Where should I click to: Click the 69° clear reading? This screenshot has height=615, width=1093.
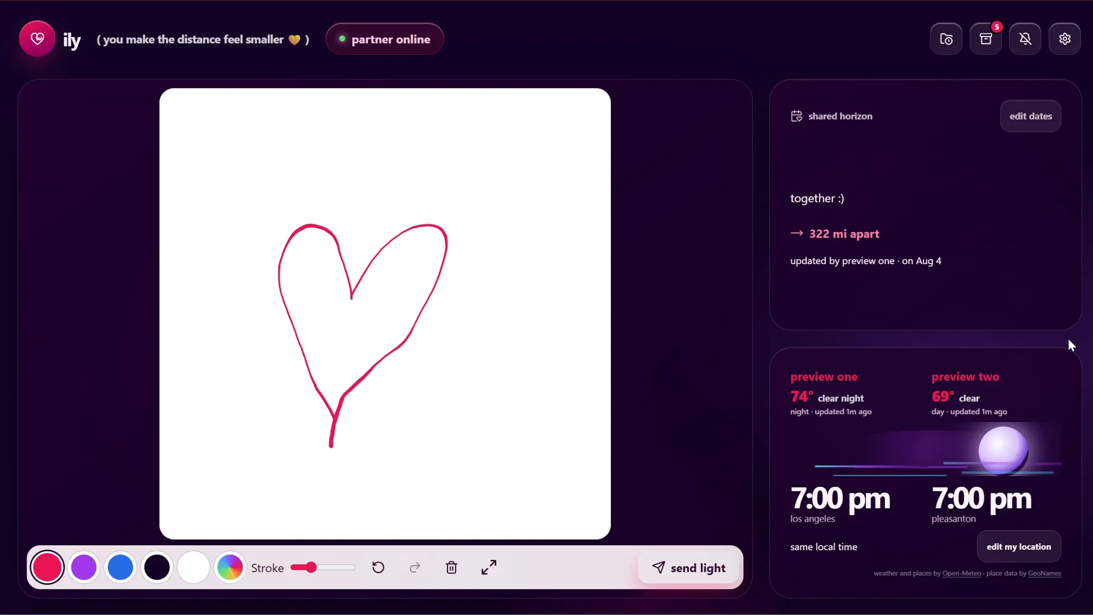pyautogui.click(x=956, y=397)
